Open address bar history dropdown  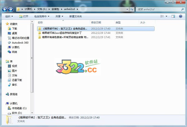point(127,9)
